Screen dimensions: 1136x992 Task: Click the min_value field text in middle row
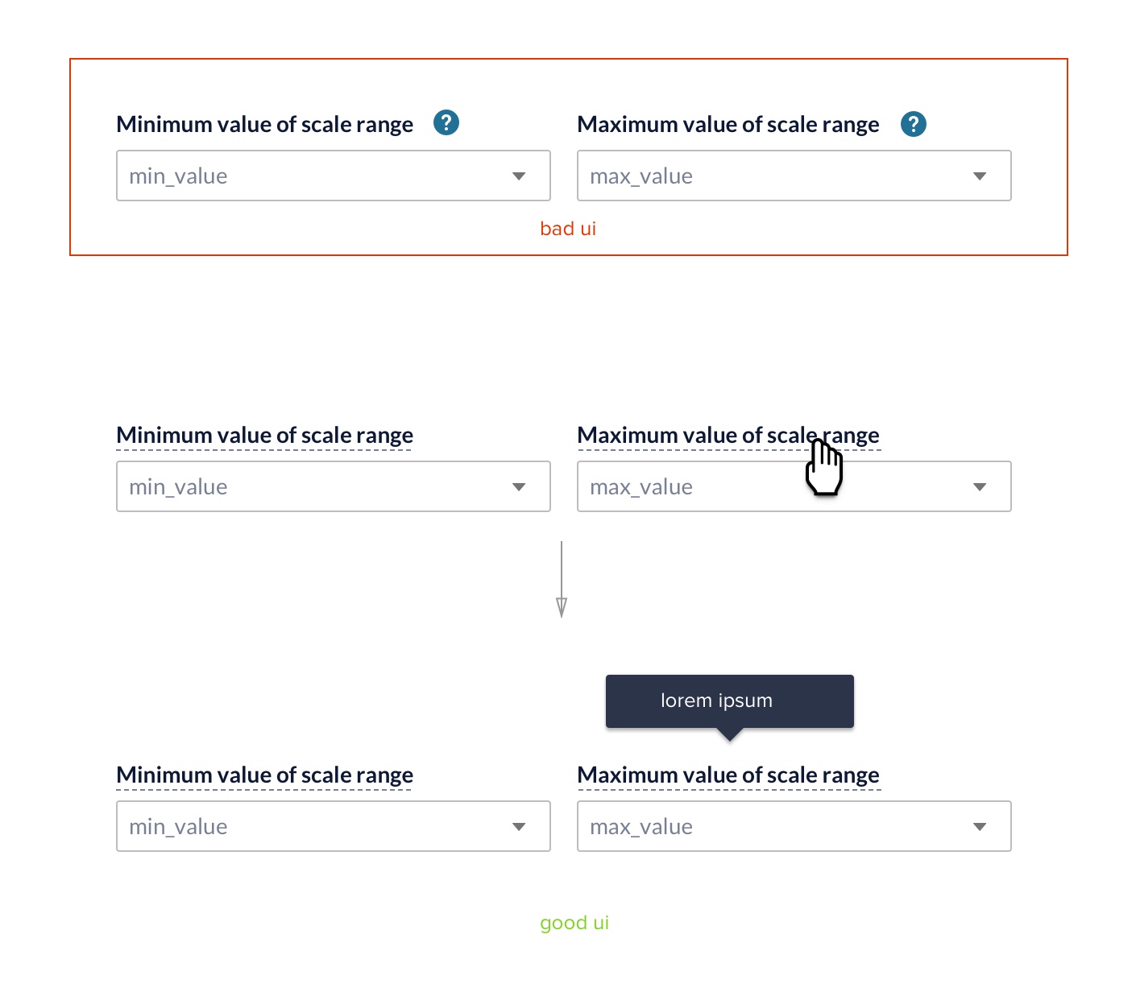[178, 487]
